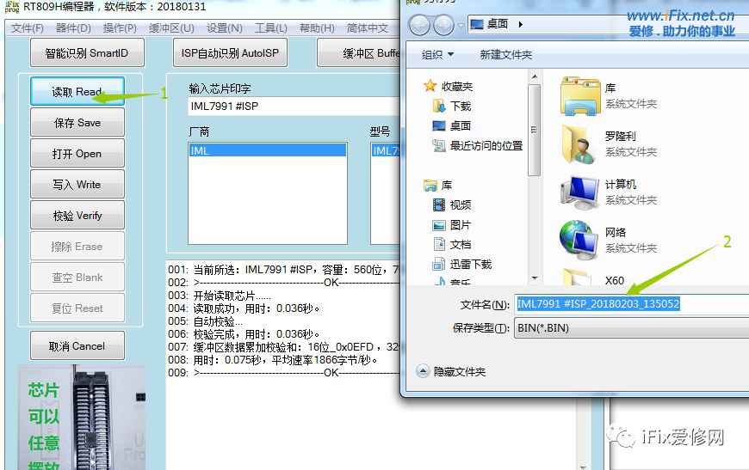Click sidebar scrollbar up arrow
The width and height of the screenshot is (749, 470).
pyautogui.click(x=535, y=76)
